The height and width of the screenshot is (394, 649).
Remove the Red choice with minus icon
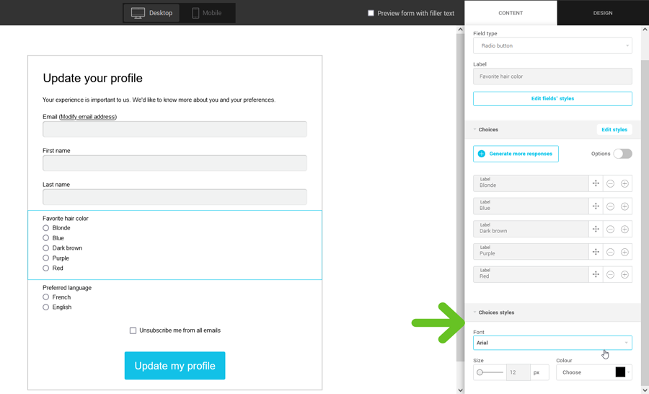point(610,275)
